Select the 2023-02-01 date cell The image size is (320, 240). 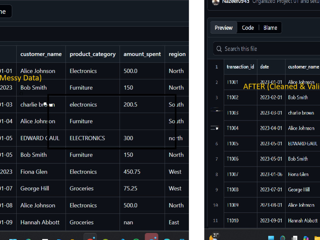click(x=271, y=97)
